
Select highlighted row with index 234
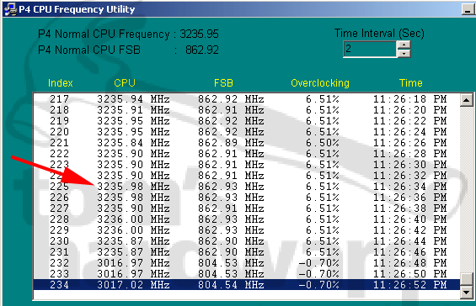pyautogui.click(x=247, y=284)
